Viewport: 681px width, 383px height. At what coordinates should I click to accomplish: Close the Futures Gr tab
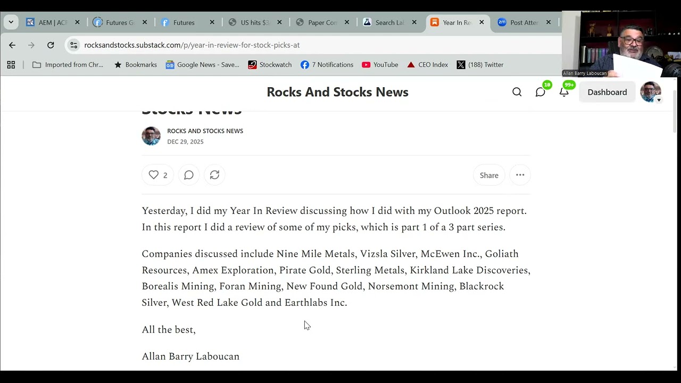145,22
